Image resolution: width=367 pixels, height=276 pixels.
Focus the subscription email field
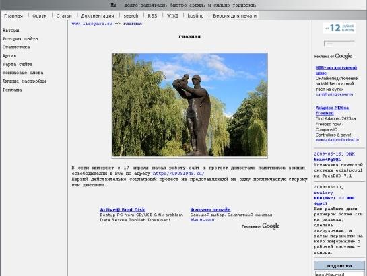click(x=339, y=274)
